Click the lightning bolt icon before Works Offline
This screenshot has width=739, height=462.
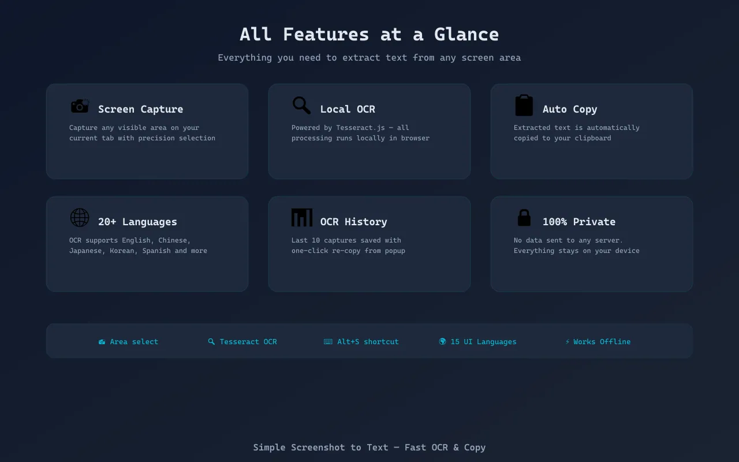tap(568, 342)
